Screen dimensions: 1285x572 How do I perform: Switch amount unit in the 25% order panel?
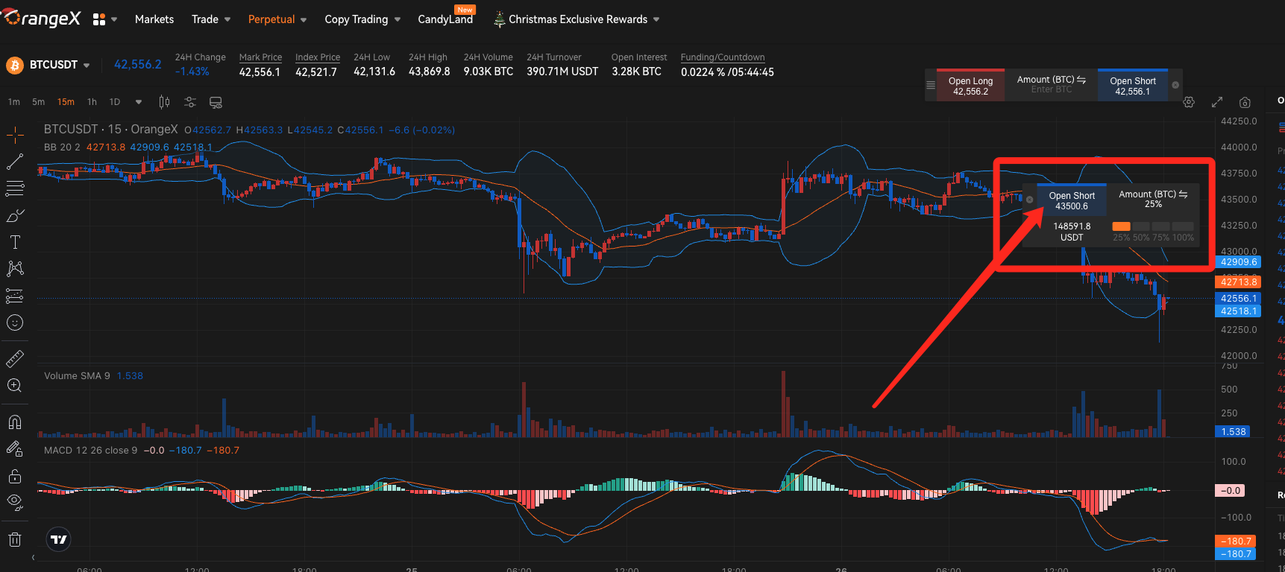(x=1183, y=194)
